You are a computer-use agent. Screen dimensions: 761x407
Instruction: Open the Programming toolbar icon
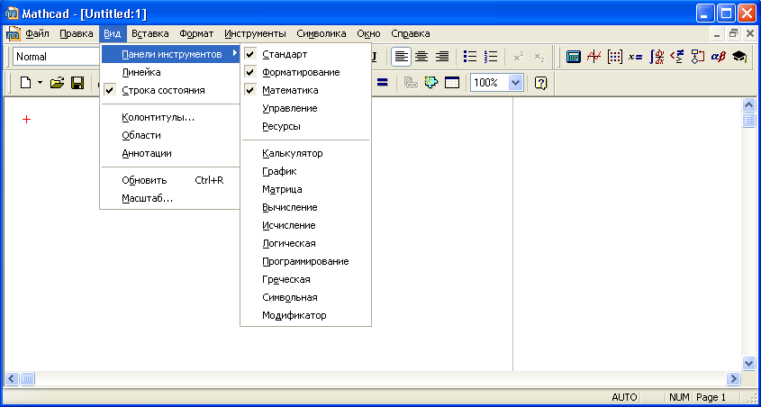pos(697,57)
